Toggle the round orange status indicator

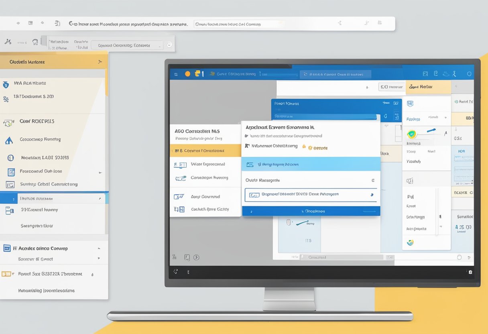point(187,73)
